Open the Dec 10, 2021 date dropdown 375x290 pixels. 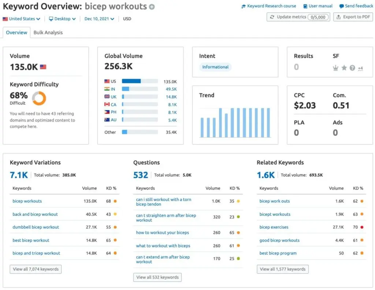pyautogui.click(x=99, y=19)
